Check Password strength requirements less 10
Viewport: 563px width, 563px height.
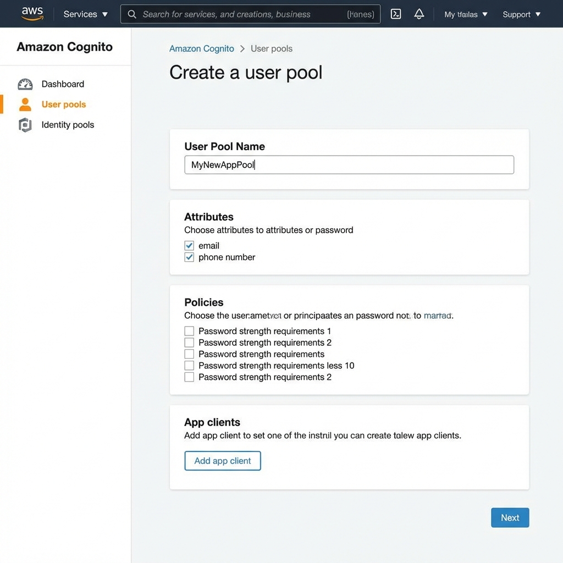(x=189, y=366)
